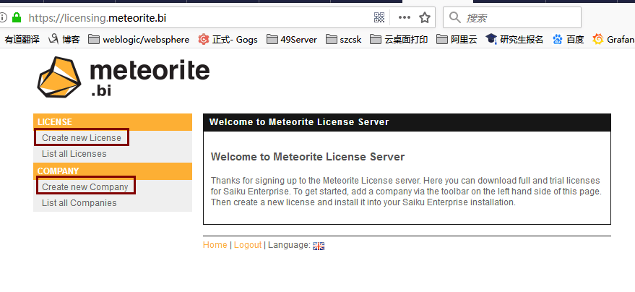Open List all Licenses

[74, 154]
